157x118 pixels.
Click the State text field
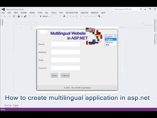[65, 60]
